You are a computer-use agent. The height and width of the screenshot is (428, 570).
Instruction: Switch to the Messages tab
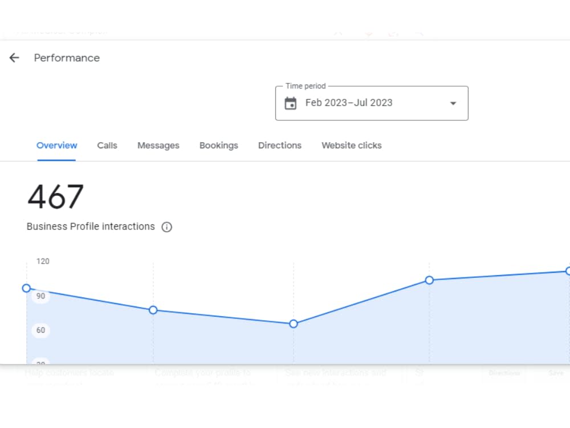(158, 146)
